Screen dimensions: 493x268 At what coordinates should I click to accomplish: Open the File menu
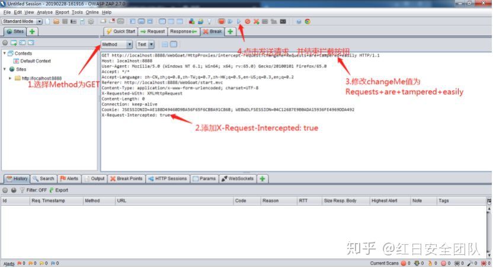tap(7, 12)
